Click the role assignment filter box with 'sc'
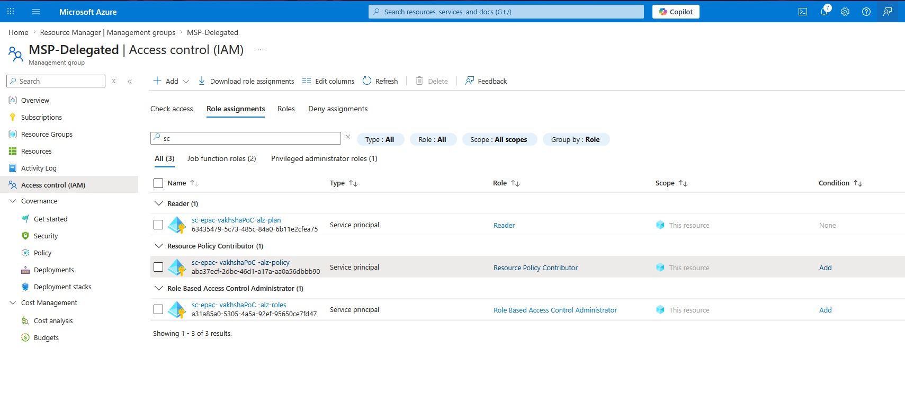The image size is (905, 401). pos(246,138)
